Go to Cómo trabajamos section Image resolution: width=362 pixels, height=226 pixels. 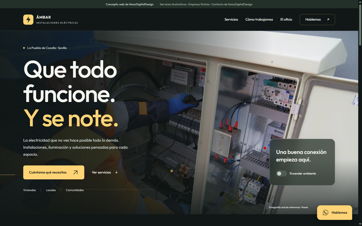(x=259, y=20)
